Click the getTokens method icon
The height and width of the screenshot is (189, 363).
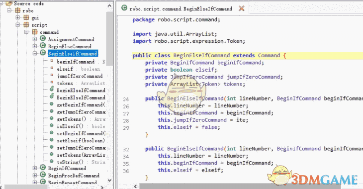52,118
